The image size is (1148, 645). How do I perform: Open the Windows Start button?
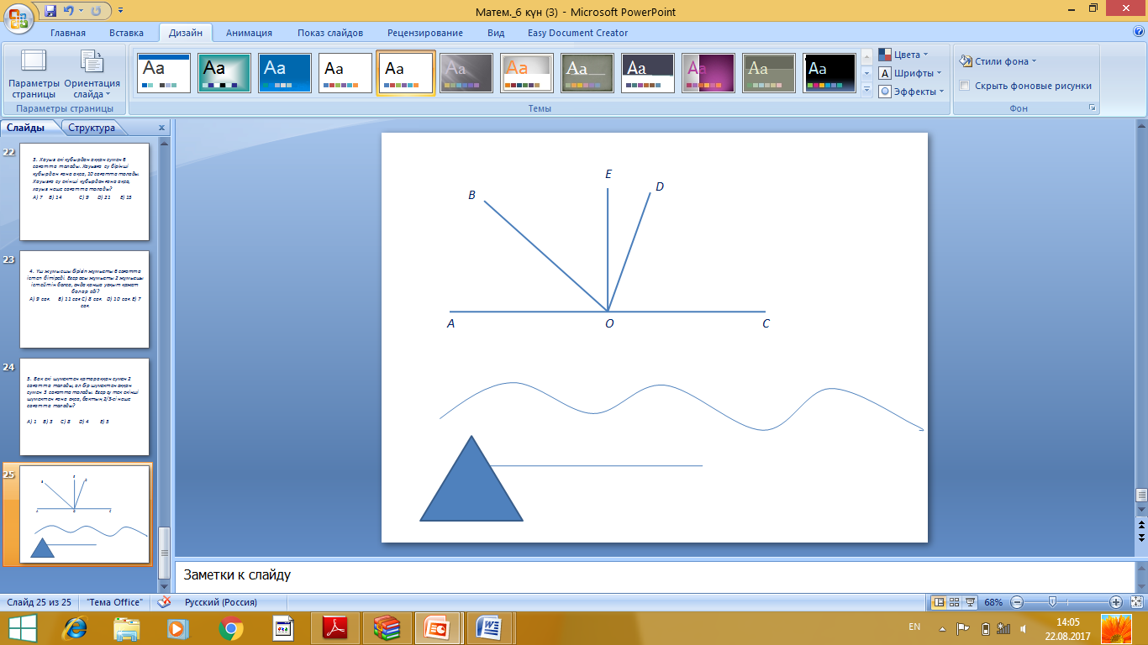click(x=22, y=628)
